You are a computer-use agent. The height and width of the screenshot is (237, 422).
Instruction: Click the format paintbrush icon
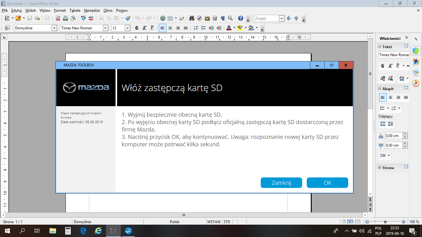coord(128,18)
